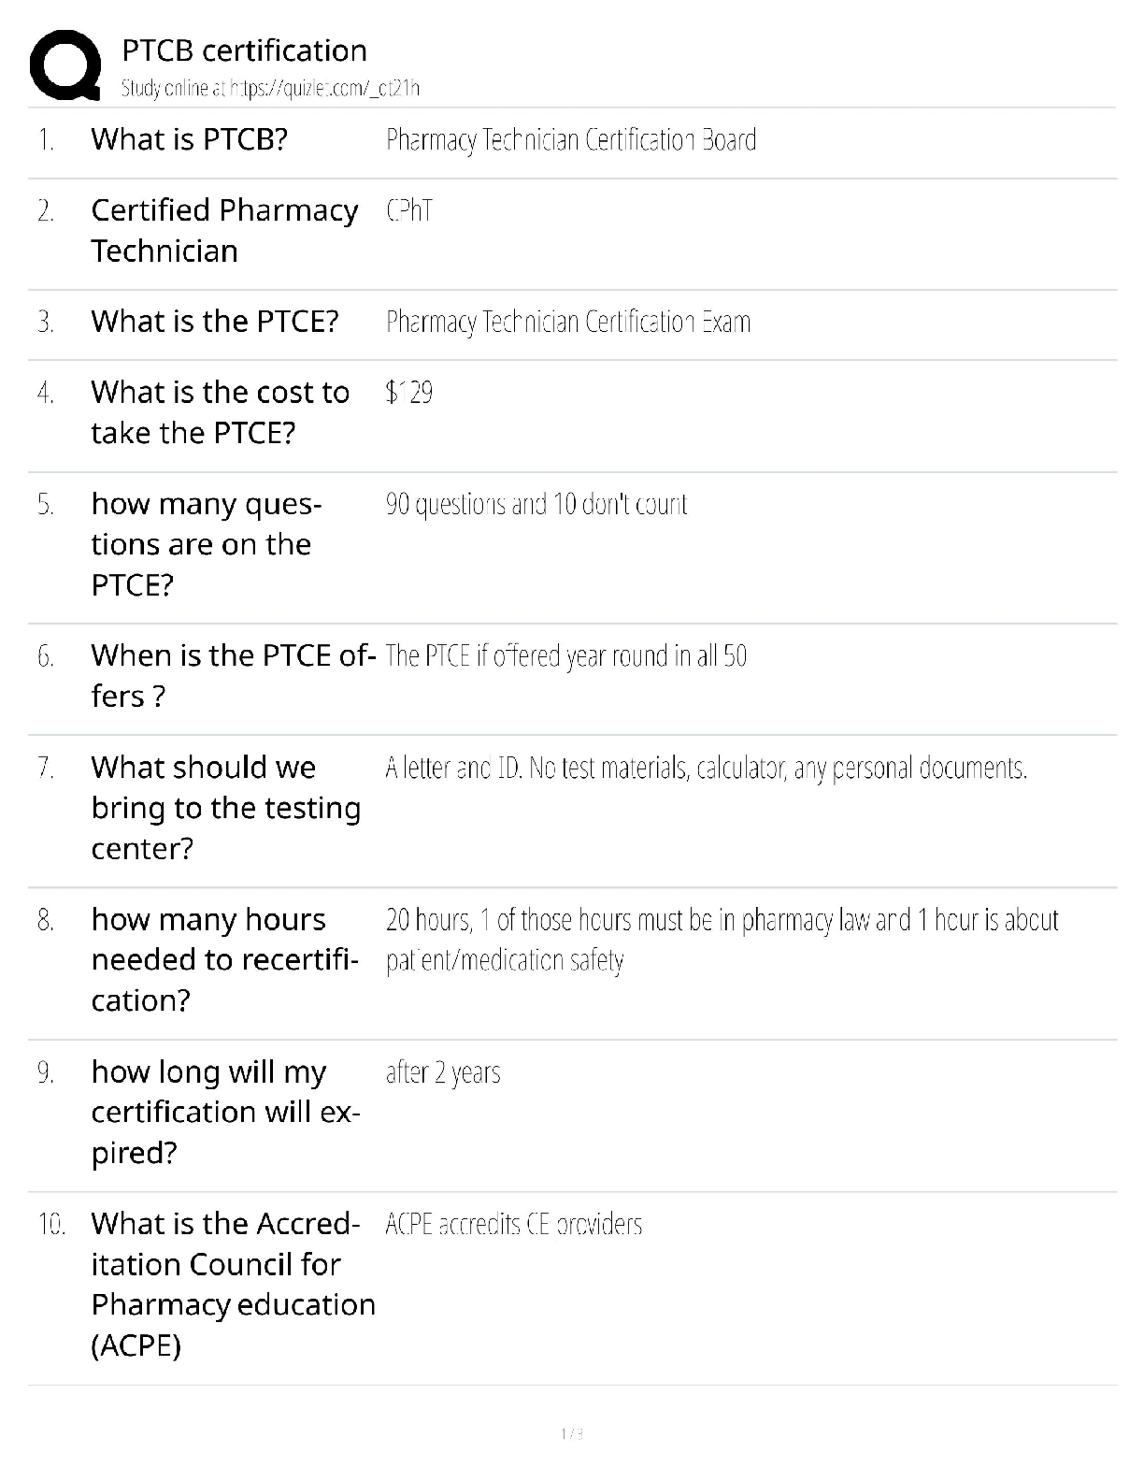Click the "A letter and ID" answer
The image size is (1144, 1481).
click(x=706, y=769)
